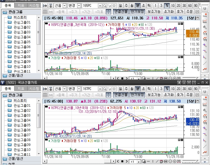Click the jump-to-first arrow icon in the lower toolbar
Image resolution: width=210 pixels, height=165 pixels.
point(45,89)
